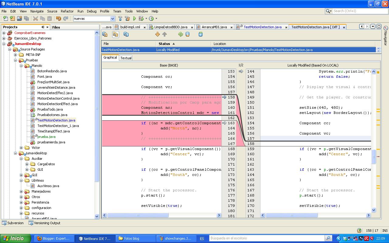Switch to the Textual diff view
The height and width of the screenshot is (243, 389).
(126, 58)
